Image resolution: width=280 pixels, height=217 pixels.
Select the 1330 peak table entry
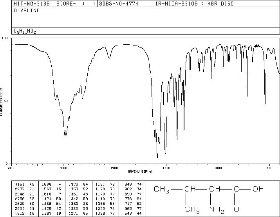click(78, 204)
